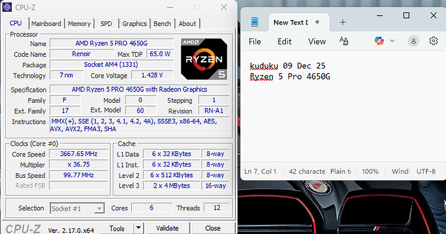The width and height of the screenshot is (446, 234).
Task: Open the Edit menu in Notepad
Action: pos(284,42)
